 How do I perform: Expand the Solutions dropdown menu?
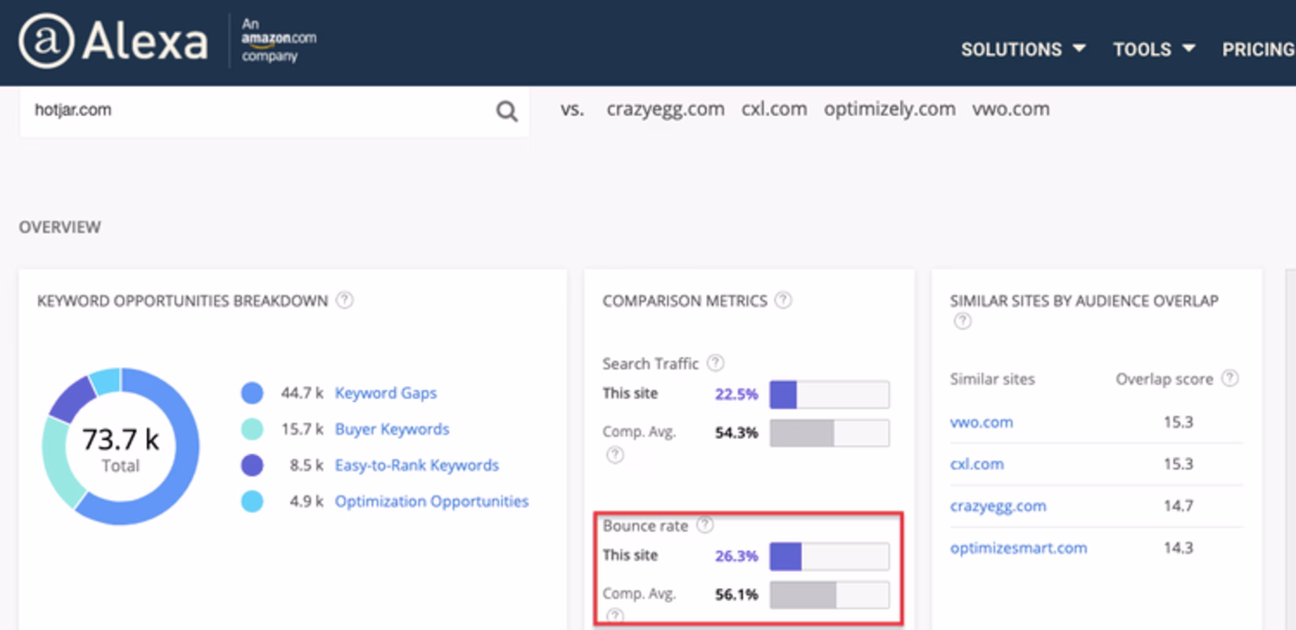[x=1023, y=49]
